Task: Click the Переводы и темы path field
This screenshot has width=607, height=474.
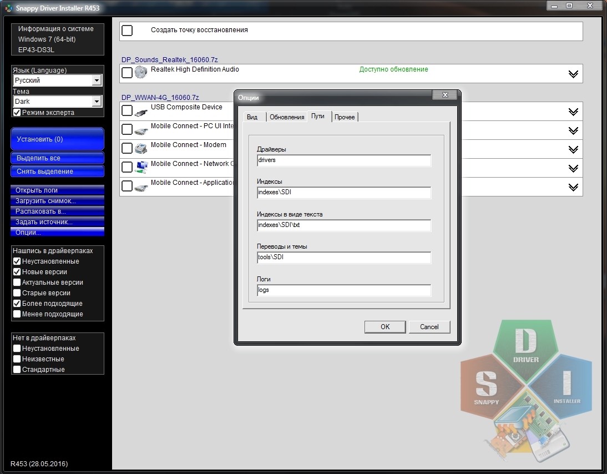Action: click(344, 258)
